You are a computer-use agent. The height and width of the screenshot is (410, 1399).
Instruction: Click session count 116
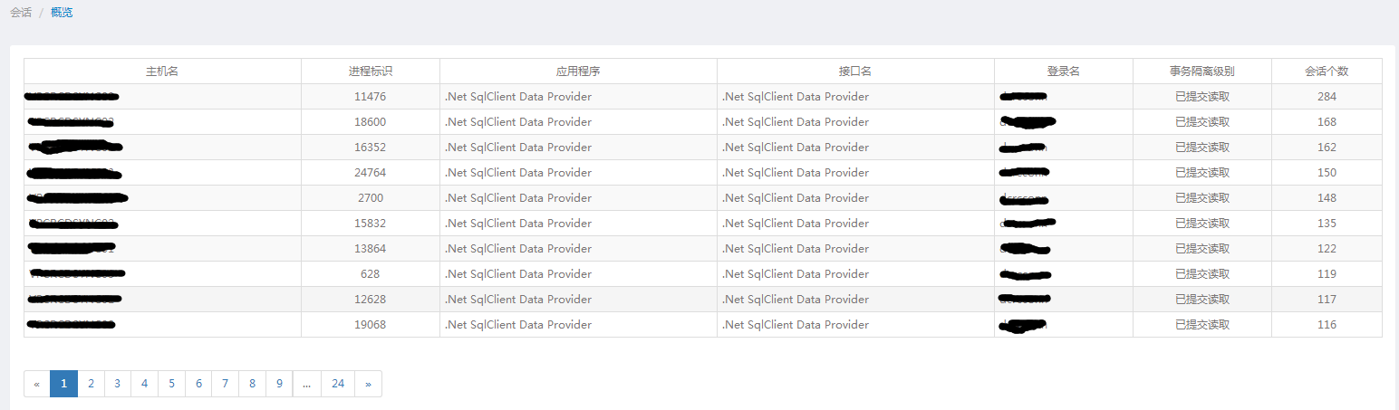(1327, 325)
